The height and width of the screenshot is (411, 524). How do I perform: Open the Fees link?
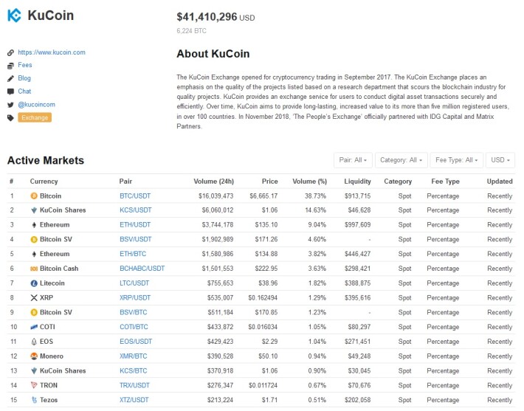click(x=25, y=65)
